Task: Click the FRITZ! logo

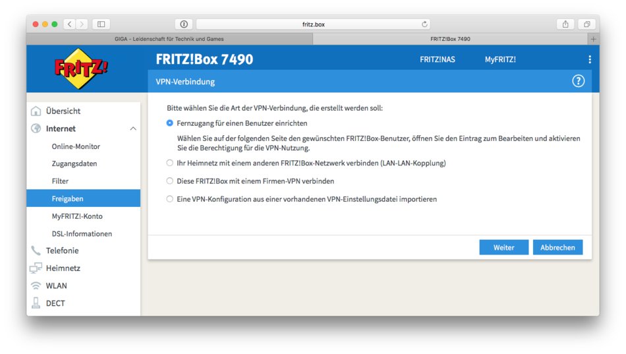Action: [81, 68]
